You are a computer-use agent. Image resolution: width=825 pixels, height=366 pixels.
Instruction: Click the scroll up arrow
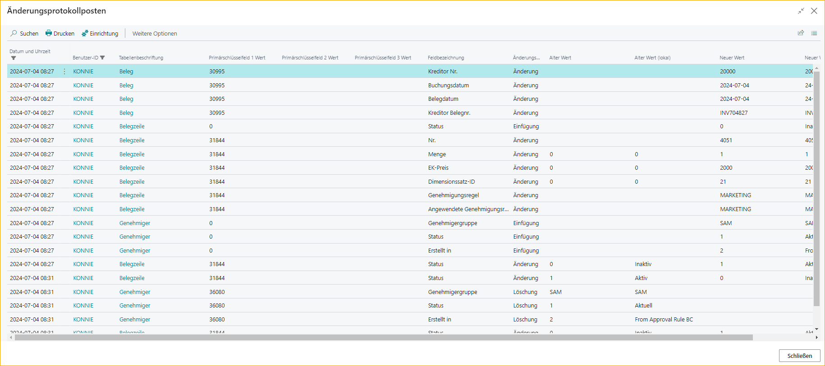816,68
